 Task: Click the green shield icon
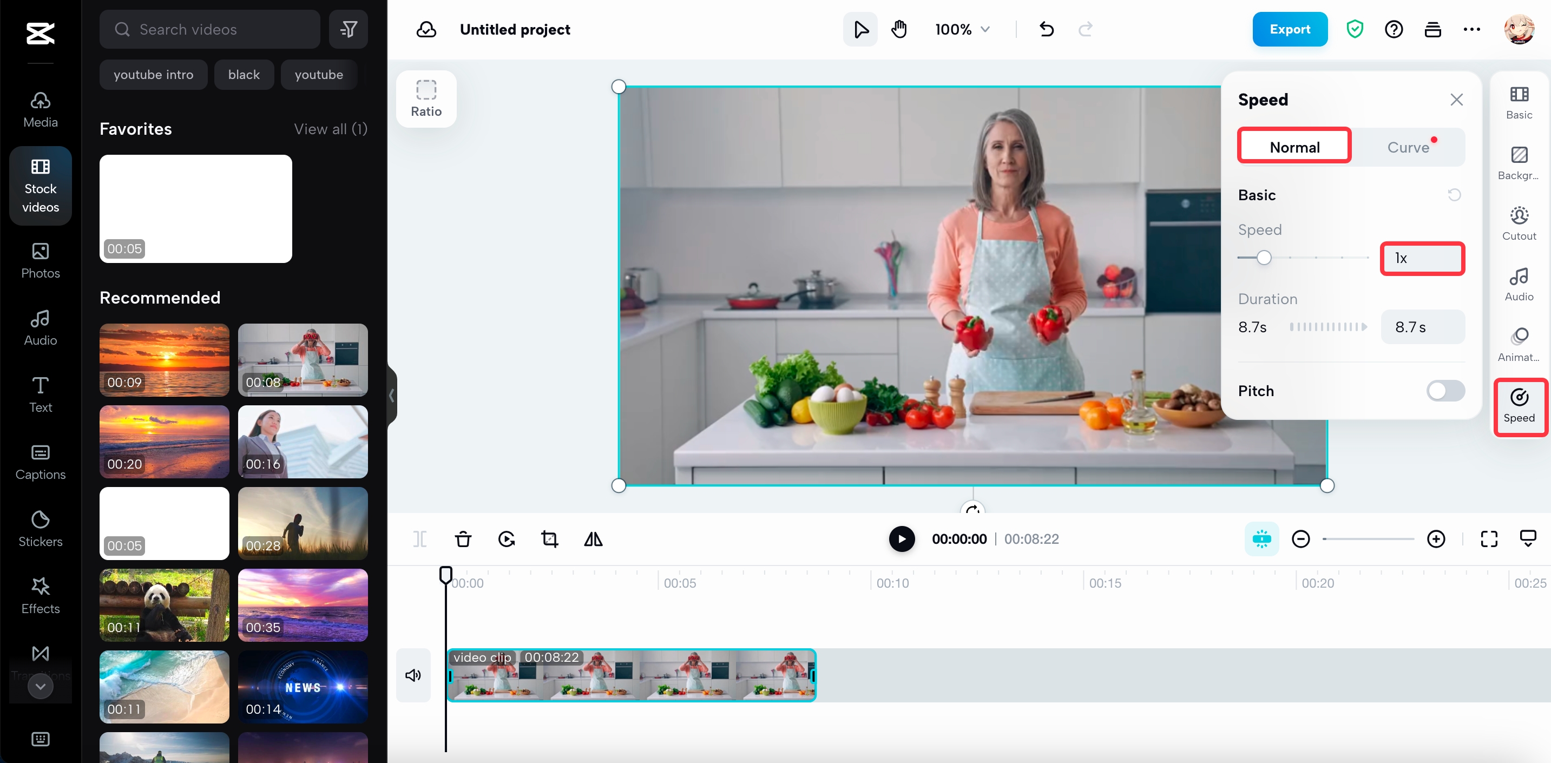(1355, 29)
